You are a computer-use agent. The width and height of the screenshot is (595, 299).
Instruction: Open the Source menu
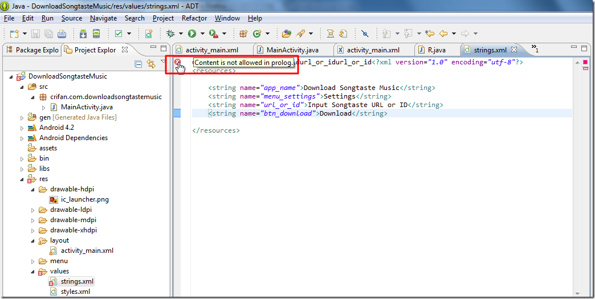click(72, 18)
